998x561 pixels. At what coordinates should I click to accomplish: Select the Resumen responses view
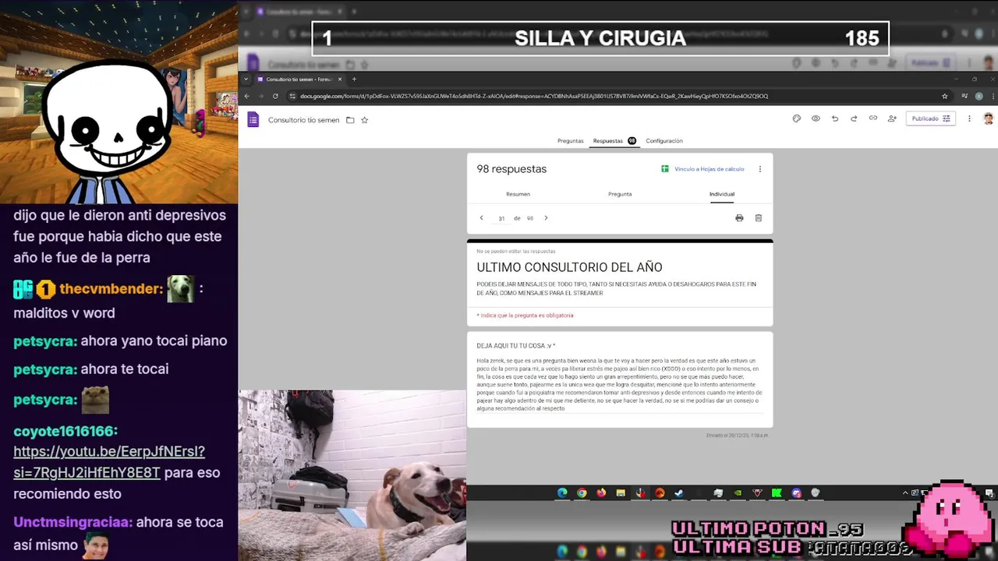(518, 194)
